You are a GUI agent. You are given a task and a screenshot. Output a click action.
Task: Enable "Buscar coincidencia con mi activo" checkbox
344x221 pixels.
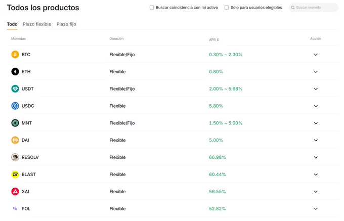point(152,8)
